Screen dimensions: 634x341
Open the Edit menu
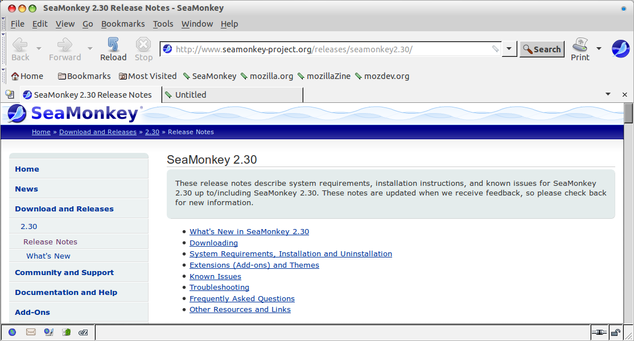pos(40,24)
